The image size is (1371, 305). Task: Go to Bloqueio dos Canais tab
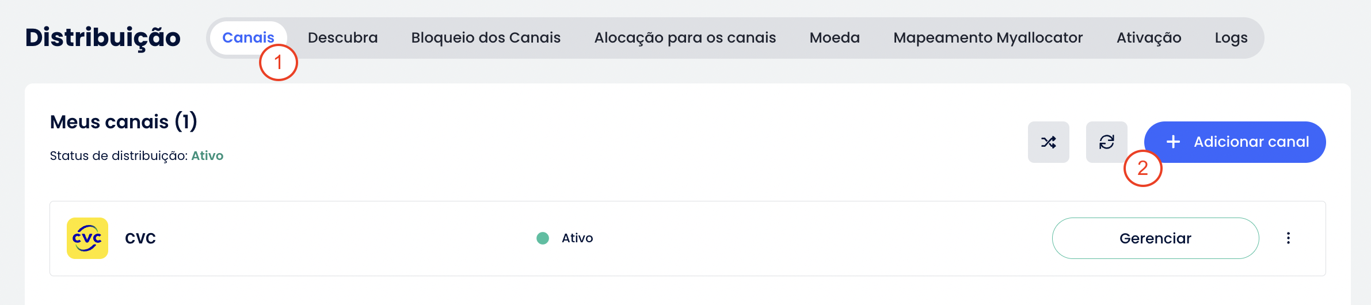click(486, 38)
